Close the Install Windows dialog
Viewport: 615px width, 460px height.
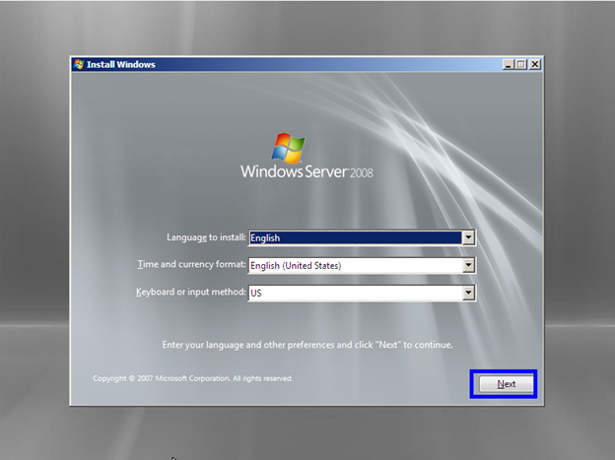pos(535,64)
